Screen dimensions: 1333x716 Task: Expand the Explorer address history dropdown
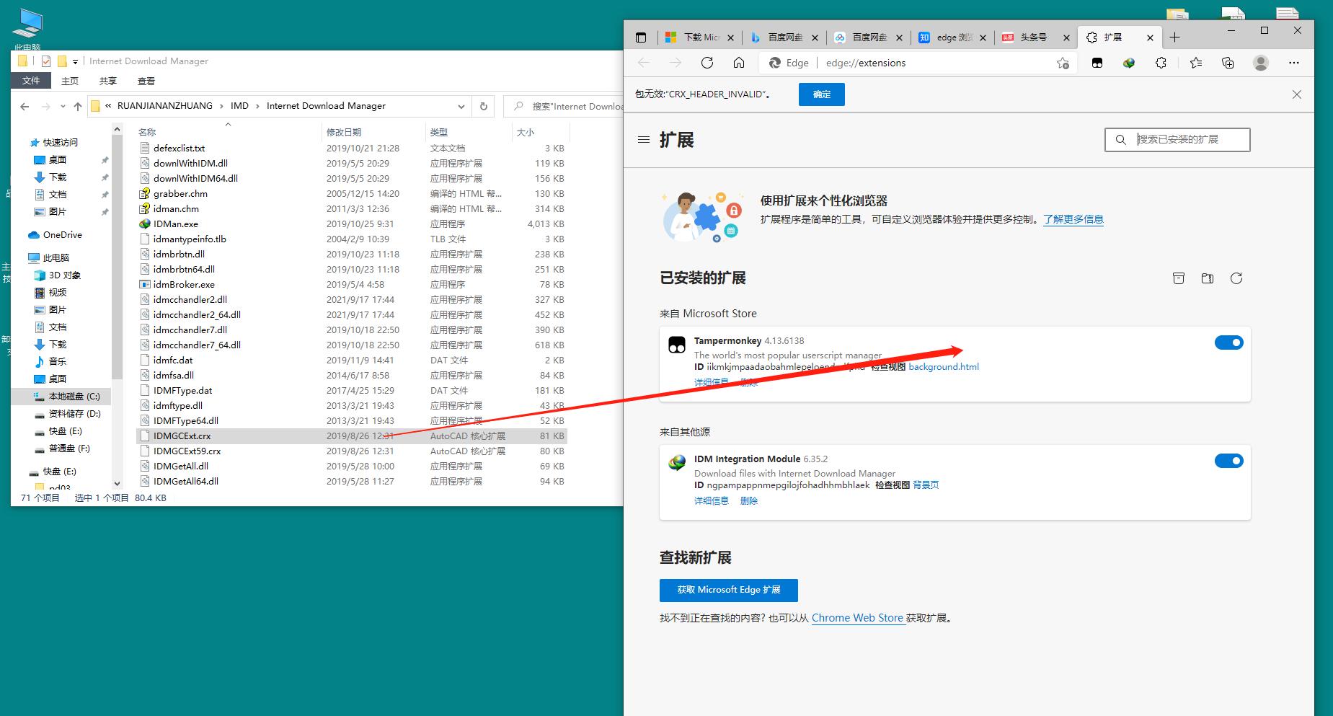(461, 106)
